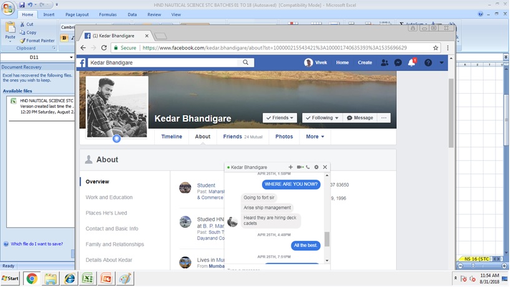Click the chat conversation scrollbar thumb
The height and width of the screenshot is (287, 511).
(x=326, y=239)
